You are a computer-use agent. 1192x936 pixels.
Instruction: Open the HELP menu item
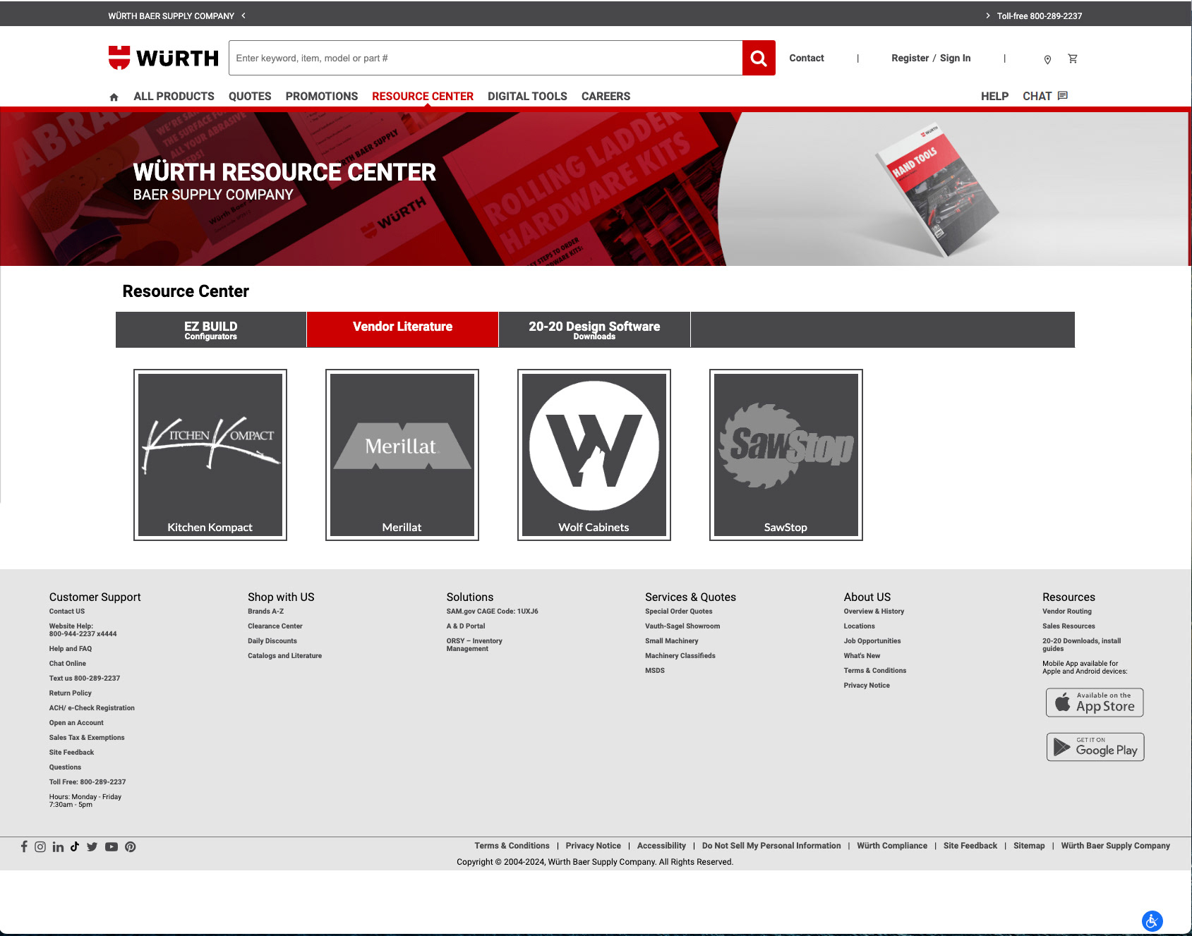pyautogui.click(x=994, y=96)
